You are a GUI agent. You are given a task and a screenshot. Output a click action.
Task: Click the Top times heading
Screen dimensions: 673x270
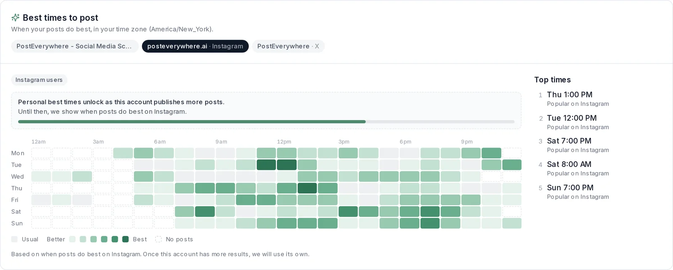pyautogui.click(x=552, y=80)
